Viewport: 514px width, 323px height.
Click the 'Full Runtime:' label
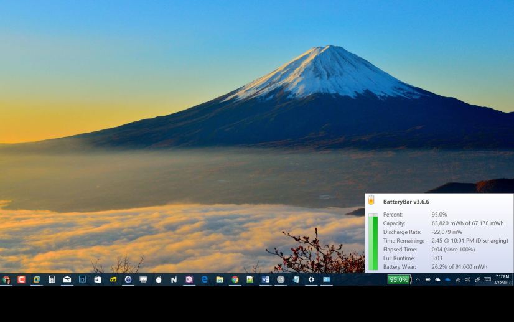coord(399,258)
